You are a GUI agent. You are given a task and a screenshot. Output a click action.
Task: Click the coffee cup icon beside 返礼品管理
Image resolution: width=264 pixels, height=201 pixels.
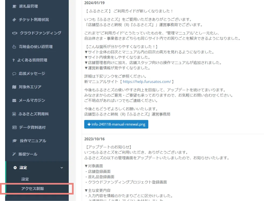[14, 6]
